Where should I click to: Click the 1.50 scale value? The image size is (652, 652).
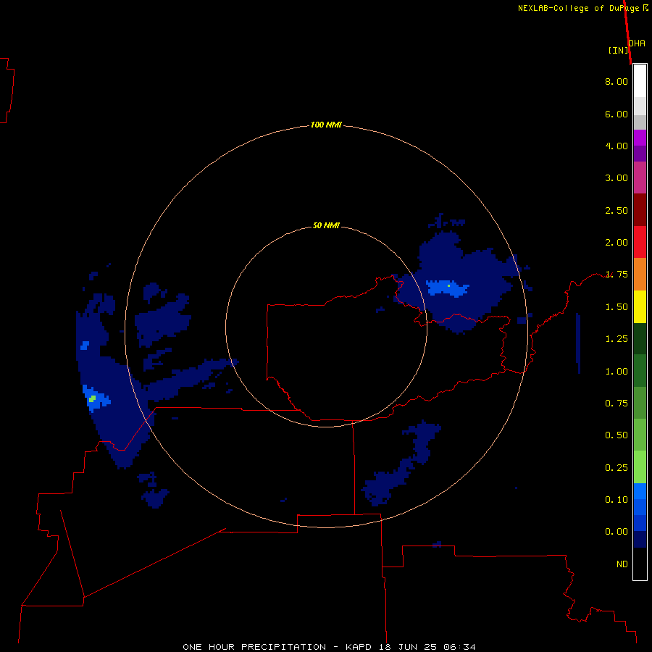pos(617,307)
